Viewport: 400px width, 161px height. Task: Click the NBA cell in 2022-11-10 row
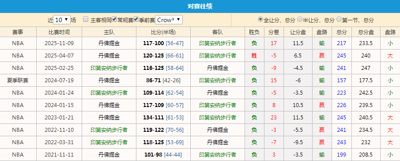(18, 130)
